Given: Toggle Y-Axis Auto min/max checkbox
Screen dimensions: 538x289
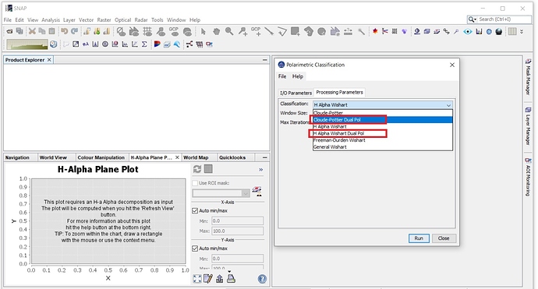Looking at the screenshot, I should 195,248.
